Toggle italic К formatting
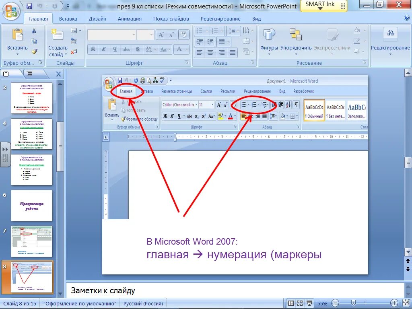 point(104,49)
